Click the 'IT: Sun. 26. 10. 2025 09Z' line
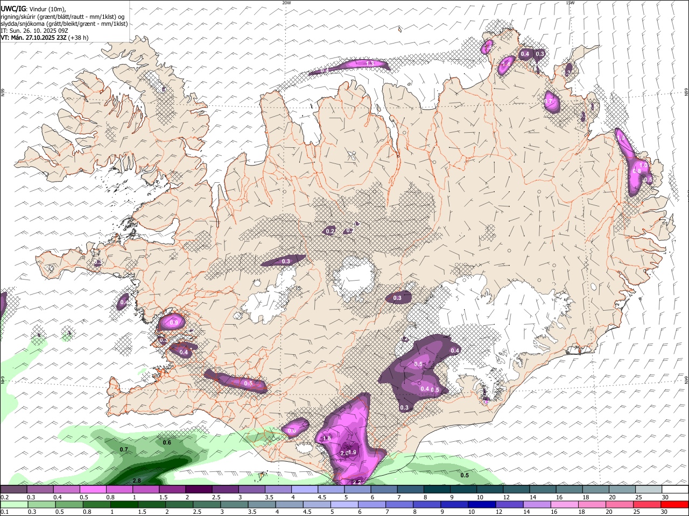The height and width of the screenshot is (516, 689). click(x=34, y=31)
